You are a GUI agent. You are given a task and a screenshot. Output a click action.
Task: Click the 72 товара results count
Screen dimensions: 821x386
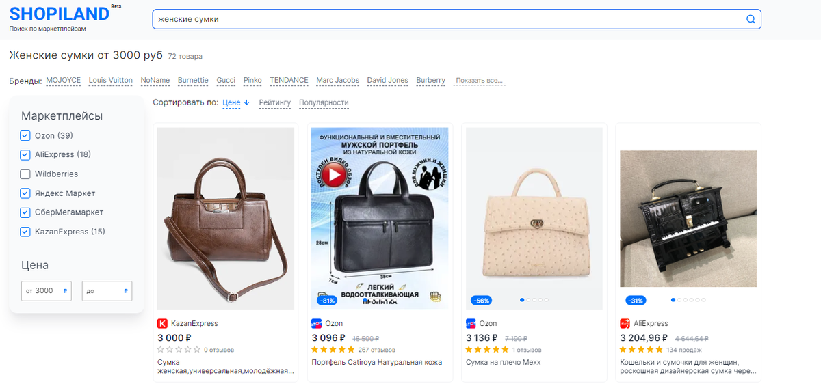[x=185, y=56]
